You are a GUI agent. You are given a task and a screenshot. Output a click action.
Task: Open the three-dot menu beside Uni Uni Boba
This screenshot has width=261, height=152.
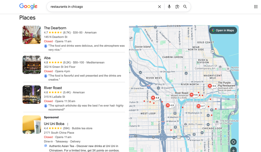[68, 124]
